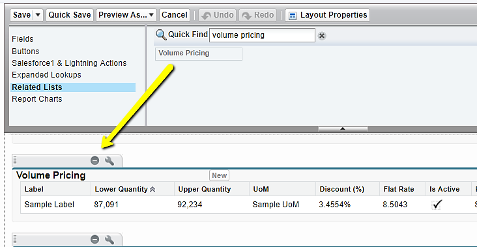Grab the Volume Pricing drag handle
477x247 pixels.
(x=15, y=160)
